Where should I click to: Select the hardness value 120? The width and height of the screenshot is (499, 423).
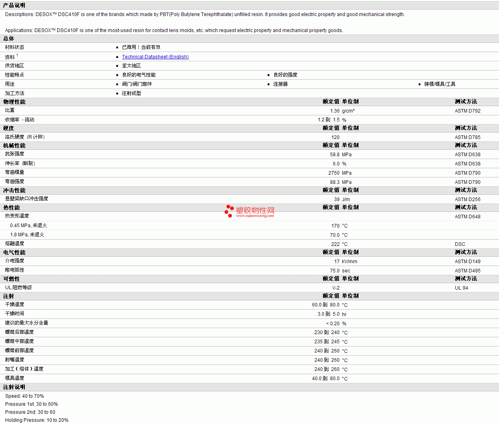[x=335, y=137]
